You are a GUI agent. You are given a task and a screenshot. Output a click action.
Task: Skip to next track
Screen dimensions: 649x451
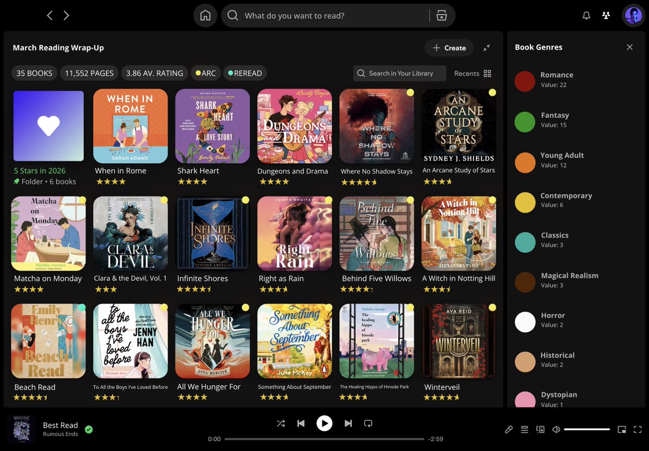point(348,423)
